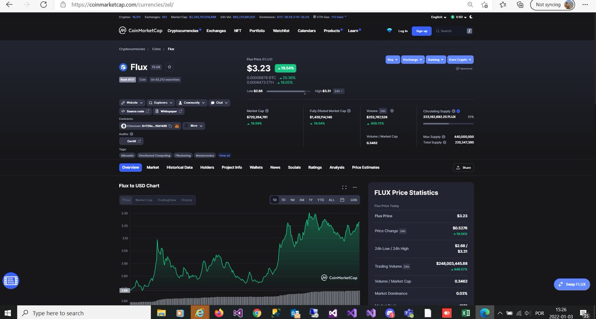596x319 pixels.
Task: Open the Gaming dropdown
Action: [x=436, y=60]
